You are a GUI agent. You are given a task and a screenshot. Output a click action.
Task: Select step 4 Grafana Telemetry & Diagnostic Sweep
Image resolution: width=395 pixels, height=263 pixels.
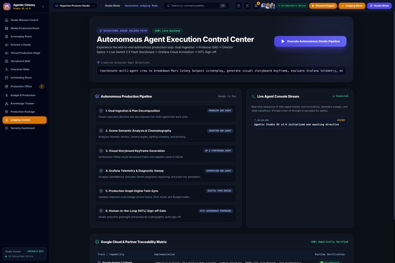166,174
